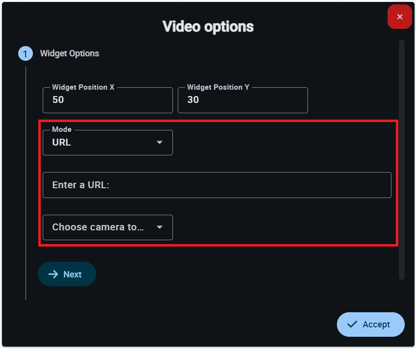Click the selected URL value in Mode
Viewport: 416px width, 349px height.
click(x=62, y=143)
